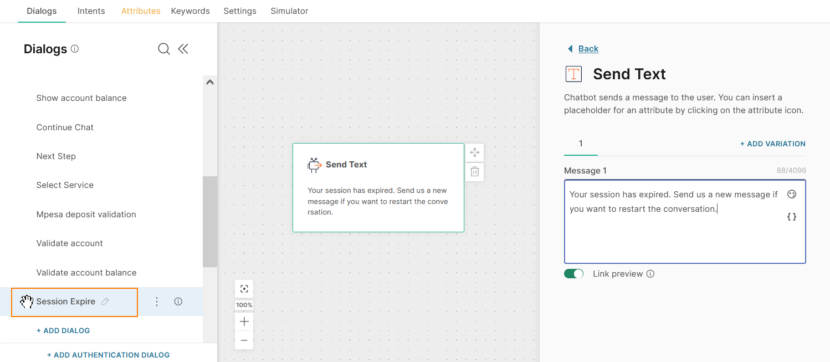The height and width of the screenshot is (362, 830).
Task: Switch to the Intents tab
Action: (x=91, y=11)
